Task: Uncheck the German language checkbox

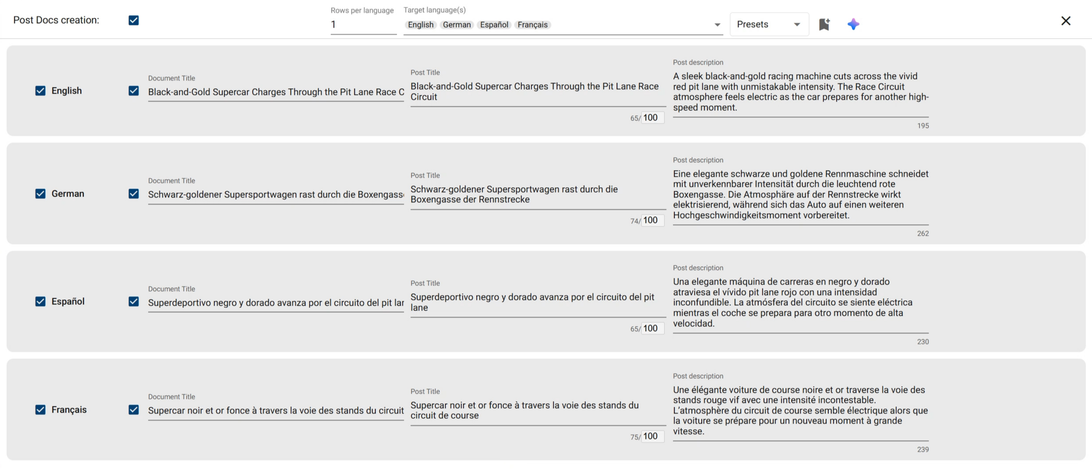Action: (x=40, y=194)
